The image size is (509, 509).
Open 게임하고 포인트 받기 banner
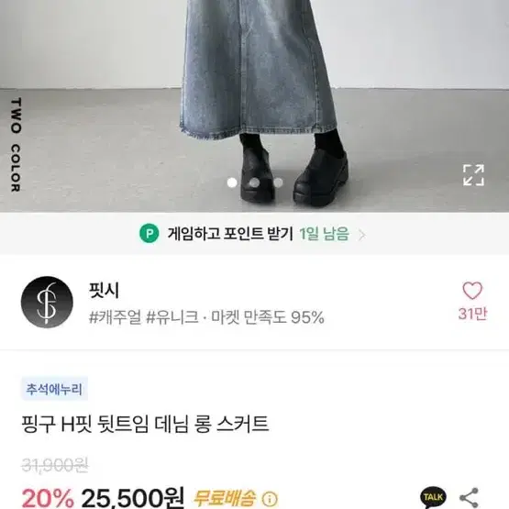point(255,234)
